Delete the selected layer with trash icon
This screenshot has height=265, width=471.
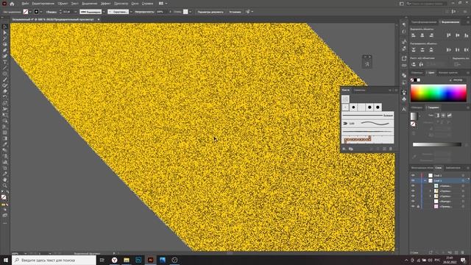point(463,252)
